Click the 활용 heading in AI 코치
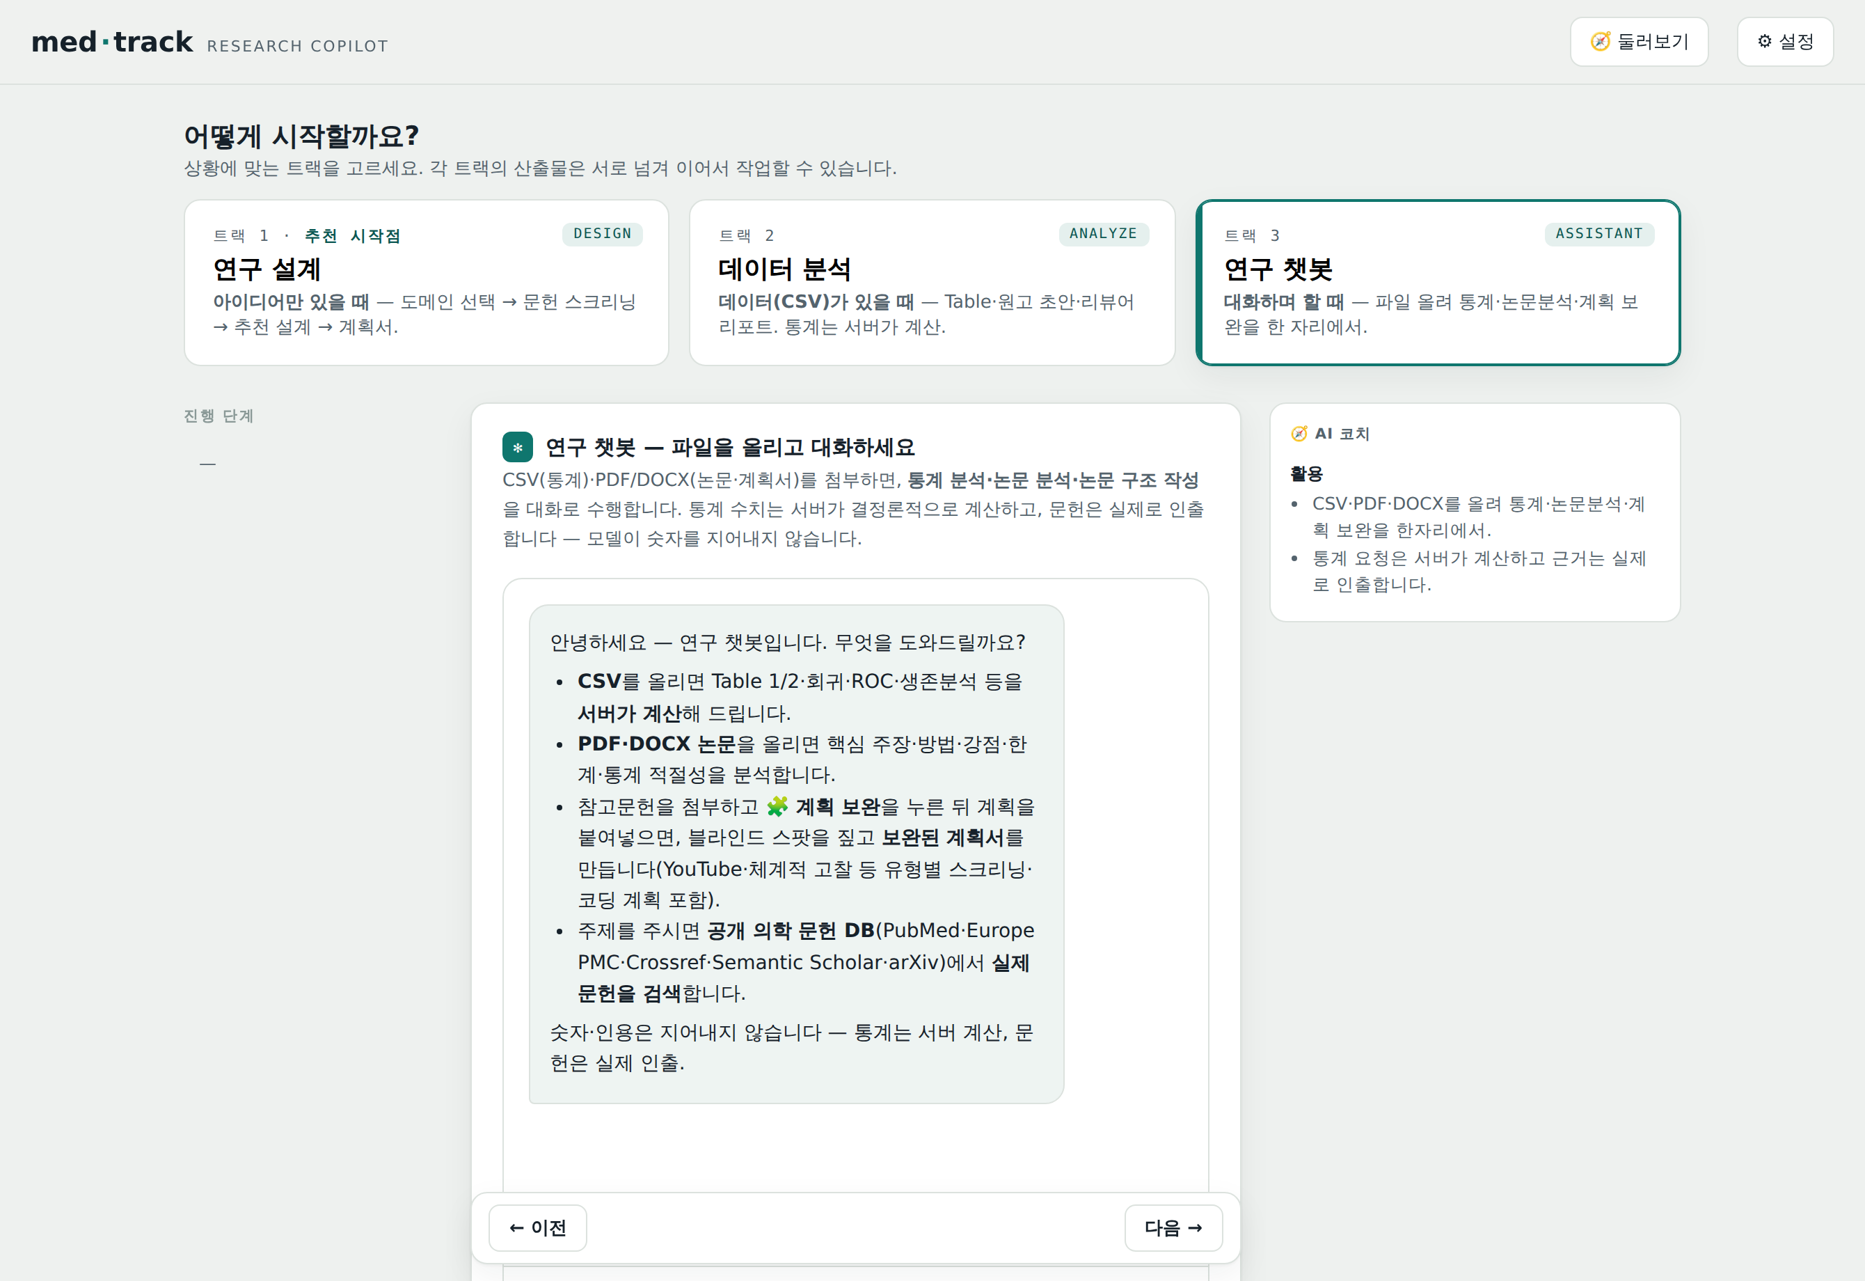 tap(1306, 473)
